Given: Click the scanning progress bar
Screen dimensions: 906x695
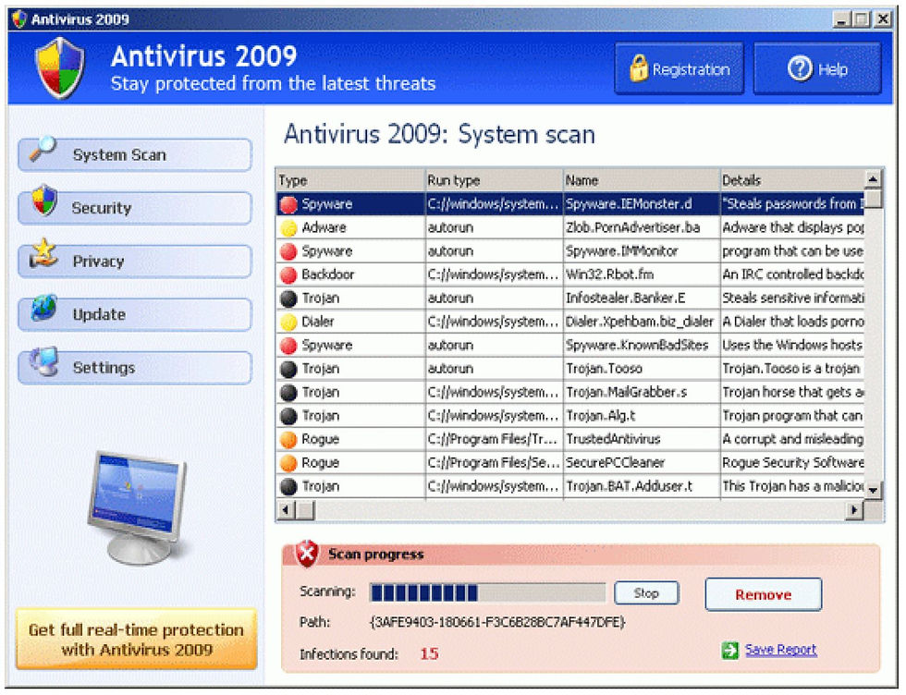Looking at the screenshot, I should click(x=487, y=592).
